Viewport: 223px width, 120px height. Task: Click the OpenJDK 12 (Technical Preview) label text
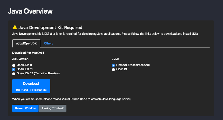[x=38, y=73]
